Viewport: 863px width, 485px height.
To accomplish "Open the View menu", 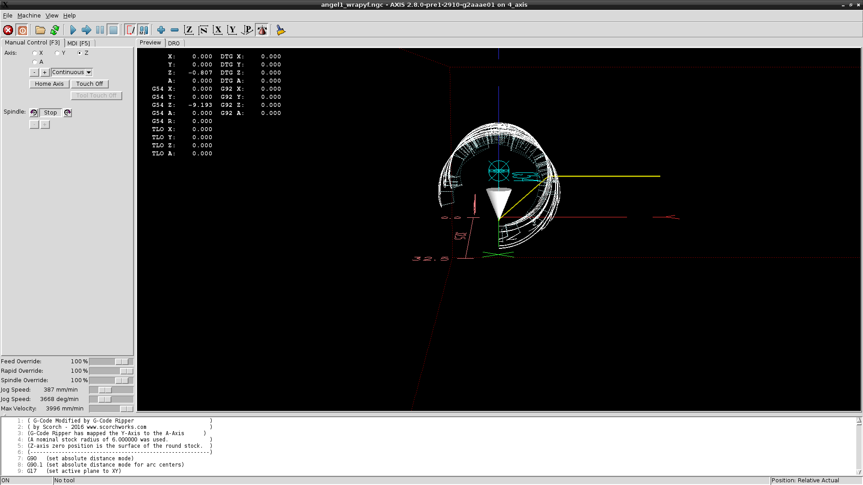I will coord(52,15).
